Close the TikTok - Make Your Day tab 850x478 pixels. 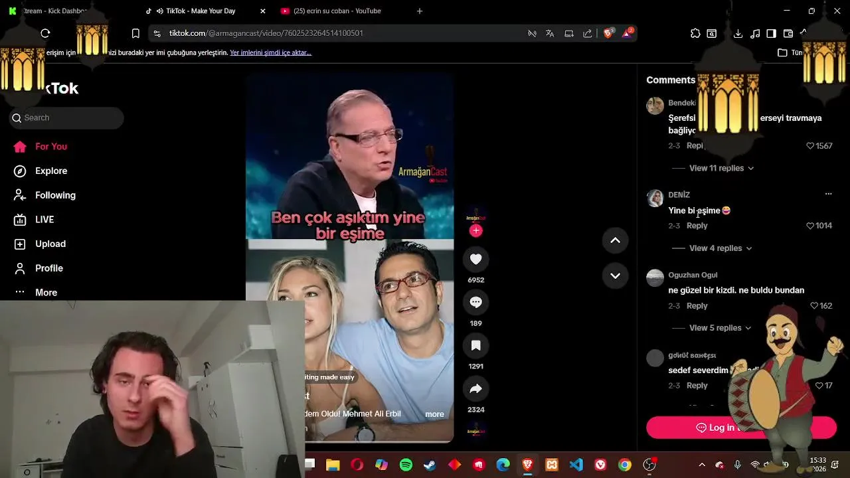click(262, 11)
